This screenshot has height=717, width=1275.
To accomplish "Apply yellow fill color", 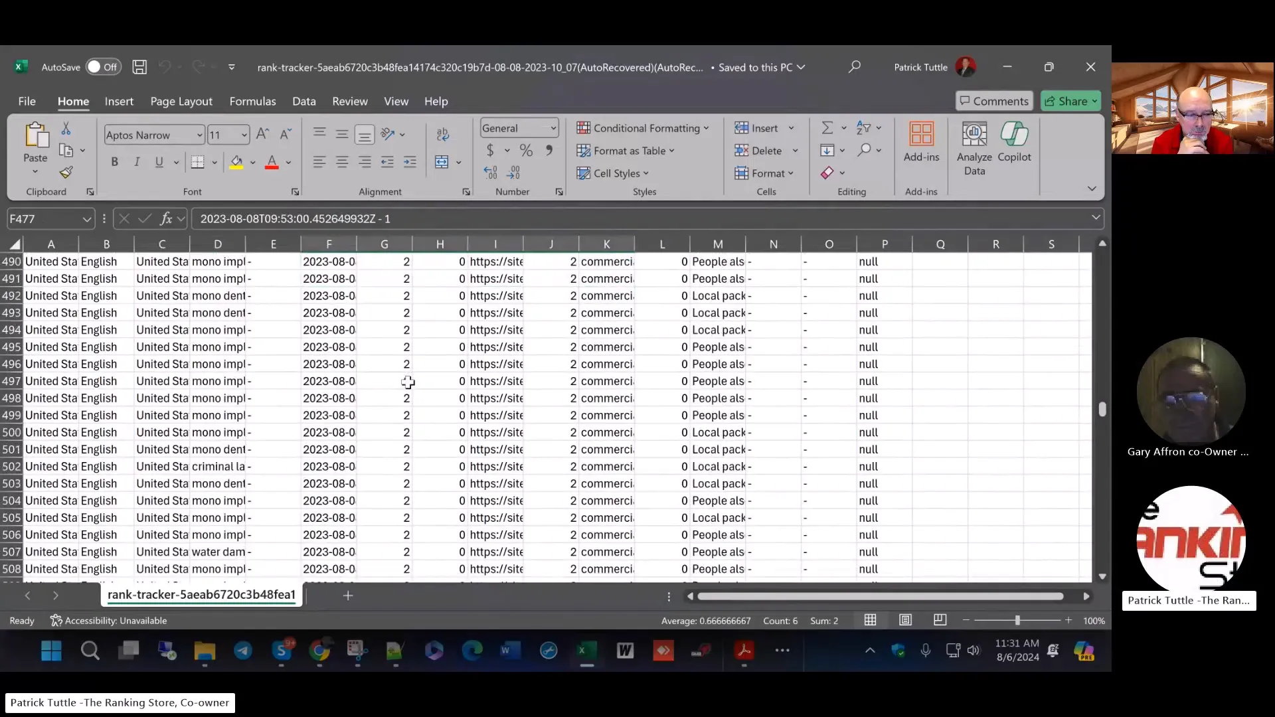I will 236,162.
